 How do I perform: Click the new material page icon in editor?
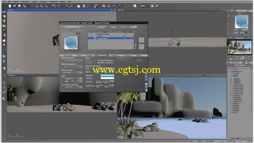click(146, 84)
